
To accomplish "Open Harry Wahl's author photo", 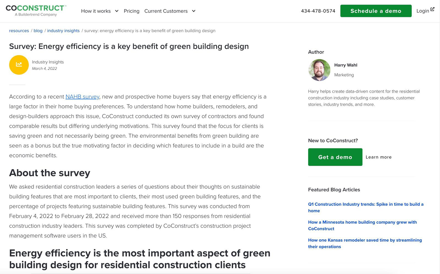I will (x=319, y=70).
